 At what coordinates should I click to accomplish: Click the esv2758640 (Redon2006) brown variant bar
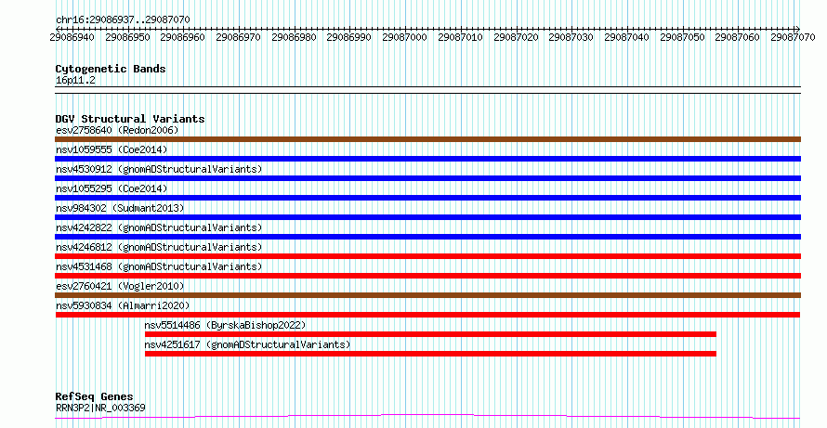pos(427,139)
